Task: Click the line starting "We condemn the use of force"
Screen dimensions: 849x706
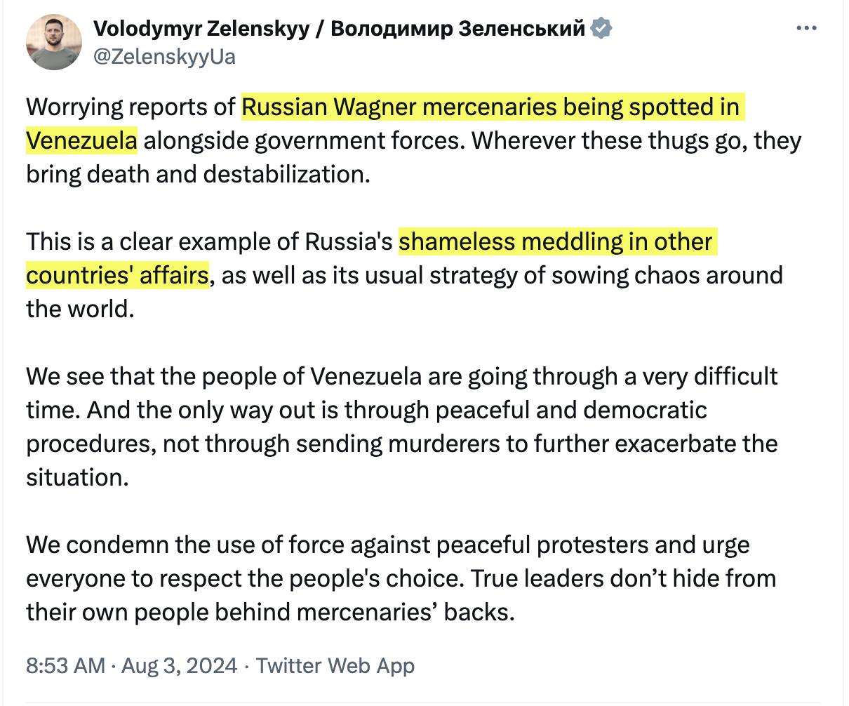Action: [387, 545]
